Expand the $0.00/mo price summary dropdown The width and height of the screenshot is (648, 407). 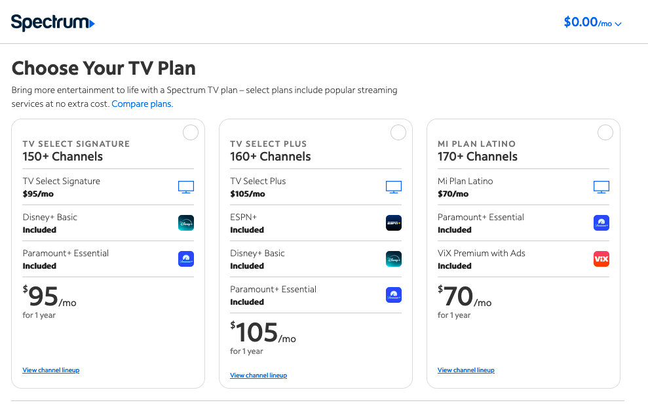(592, 22)
